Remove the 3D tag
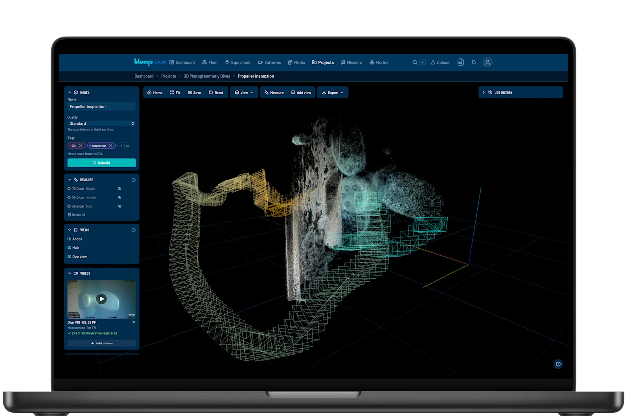 (80, 146)
